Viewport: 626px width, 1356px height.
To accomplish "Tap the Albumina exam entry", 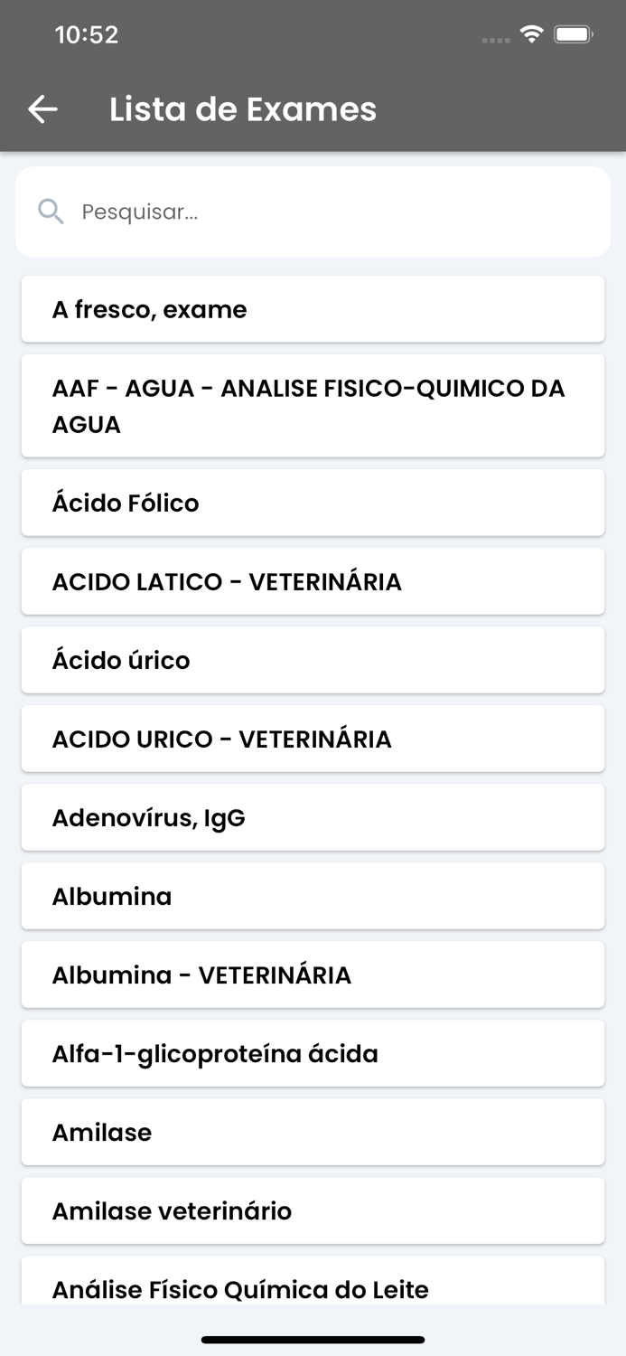I will [313, 896].
